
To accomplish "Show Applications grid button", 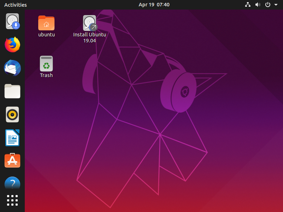I will pyautogui.click(x=12, y=200).
